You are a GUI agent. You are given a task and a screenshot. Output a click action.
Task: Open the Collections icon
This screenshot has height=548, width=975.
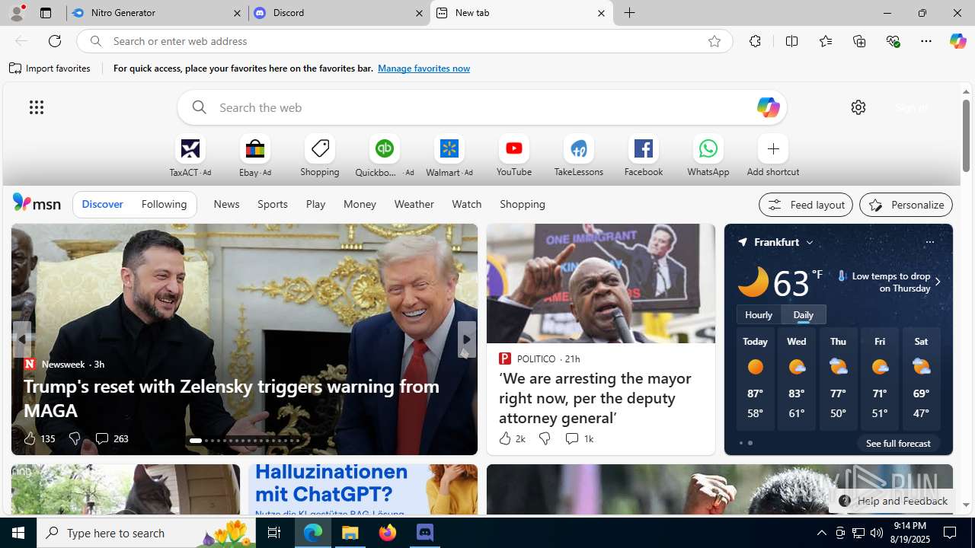click(859, 41)
